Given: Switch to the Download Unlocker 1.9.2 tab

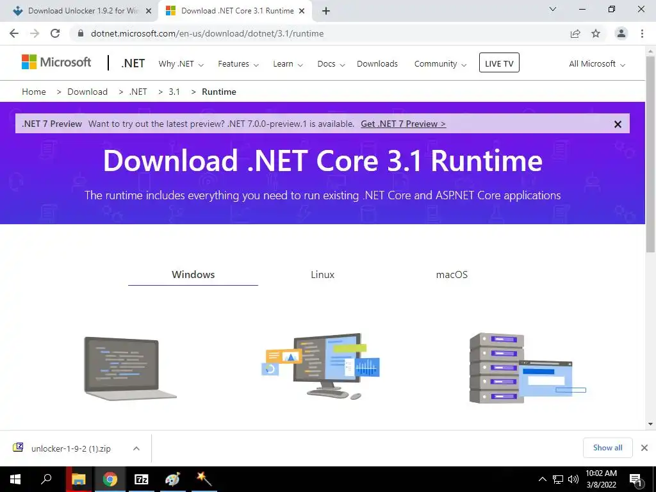Looking at the screenshot, I should 83,11.
